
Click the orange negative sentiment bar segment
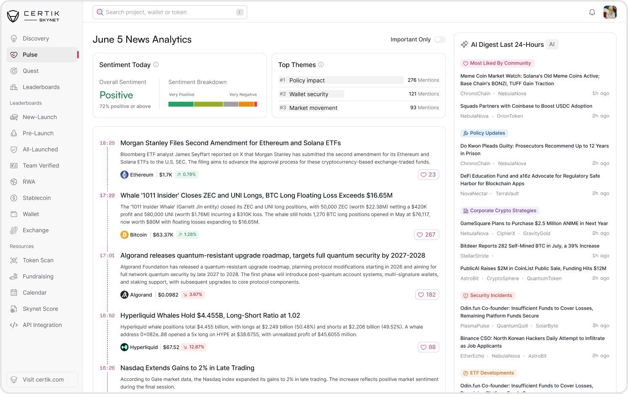coord(246,104)
